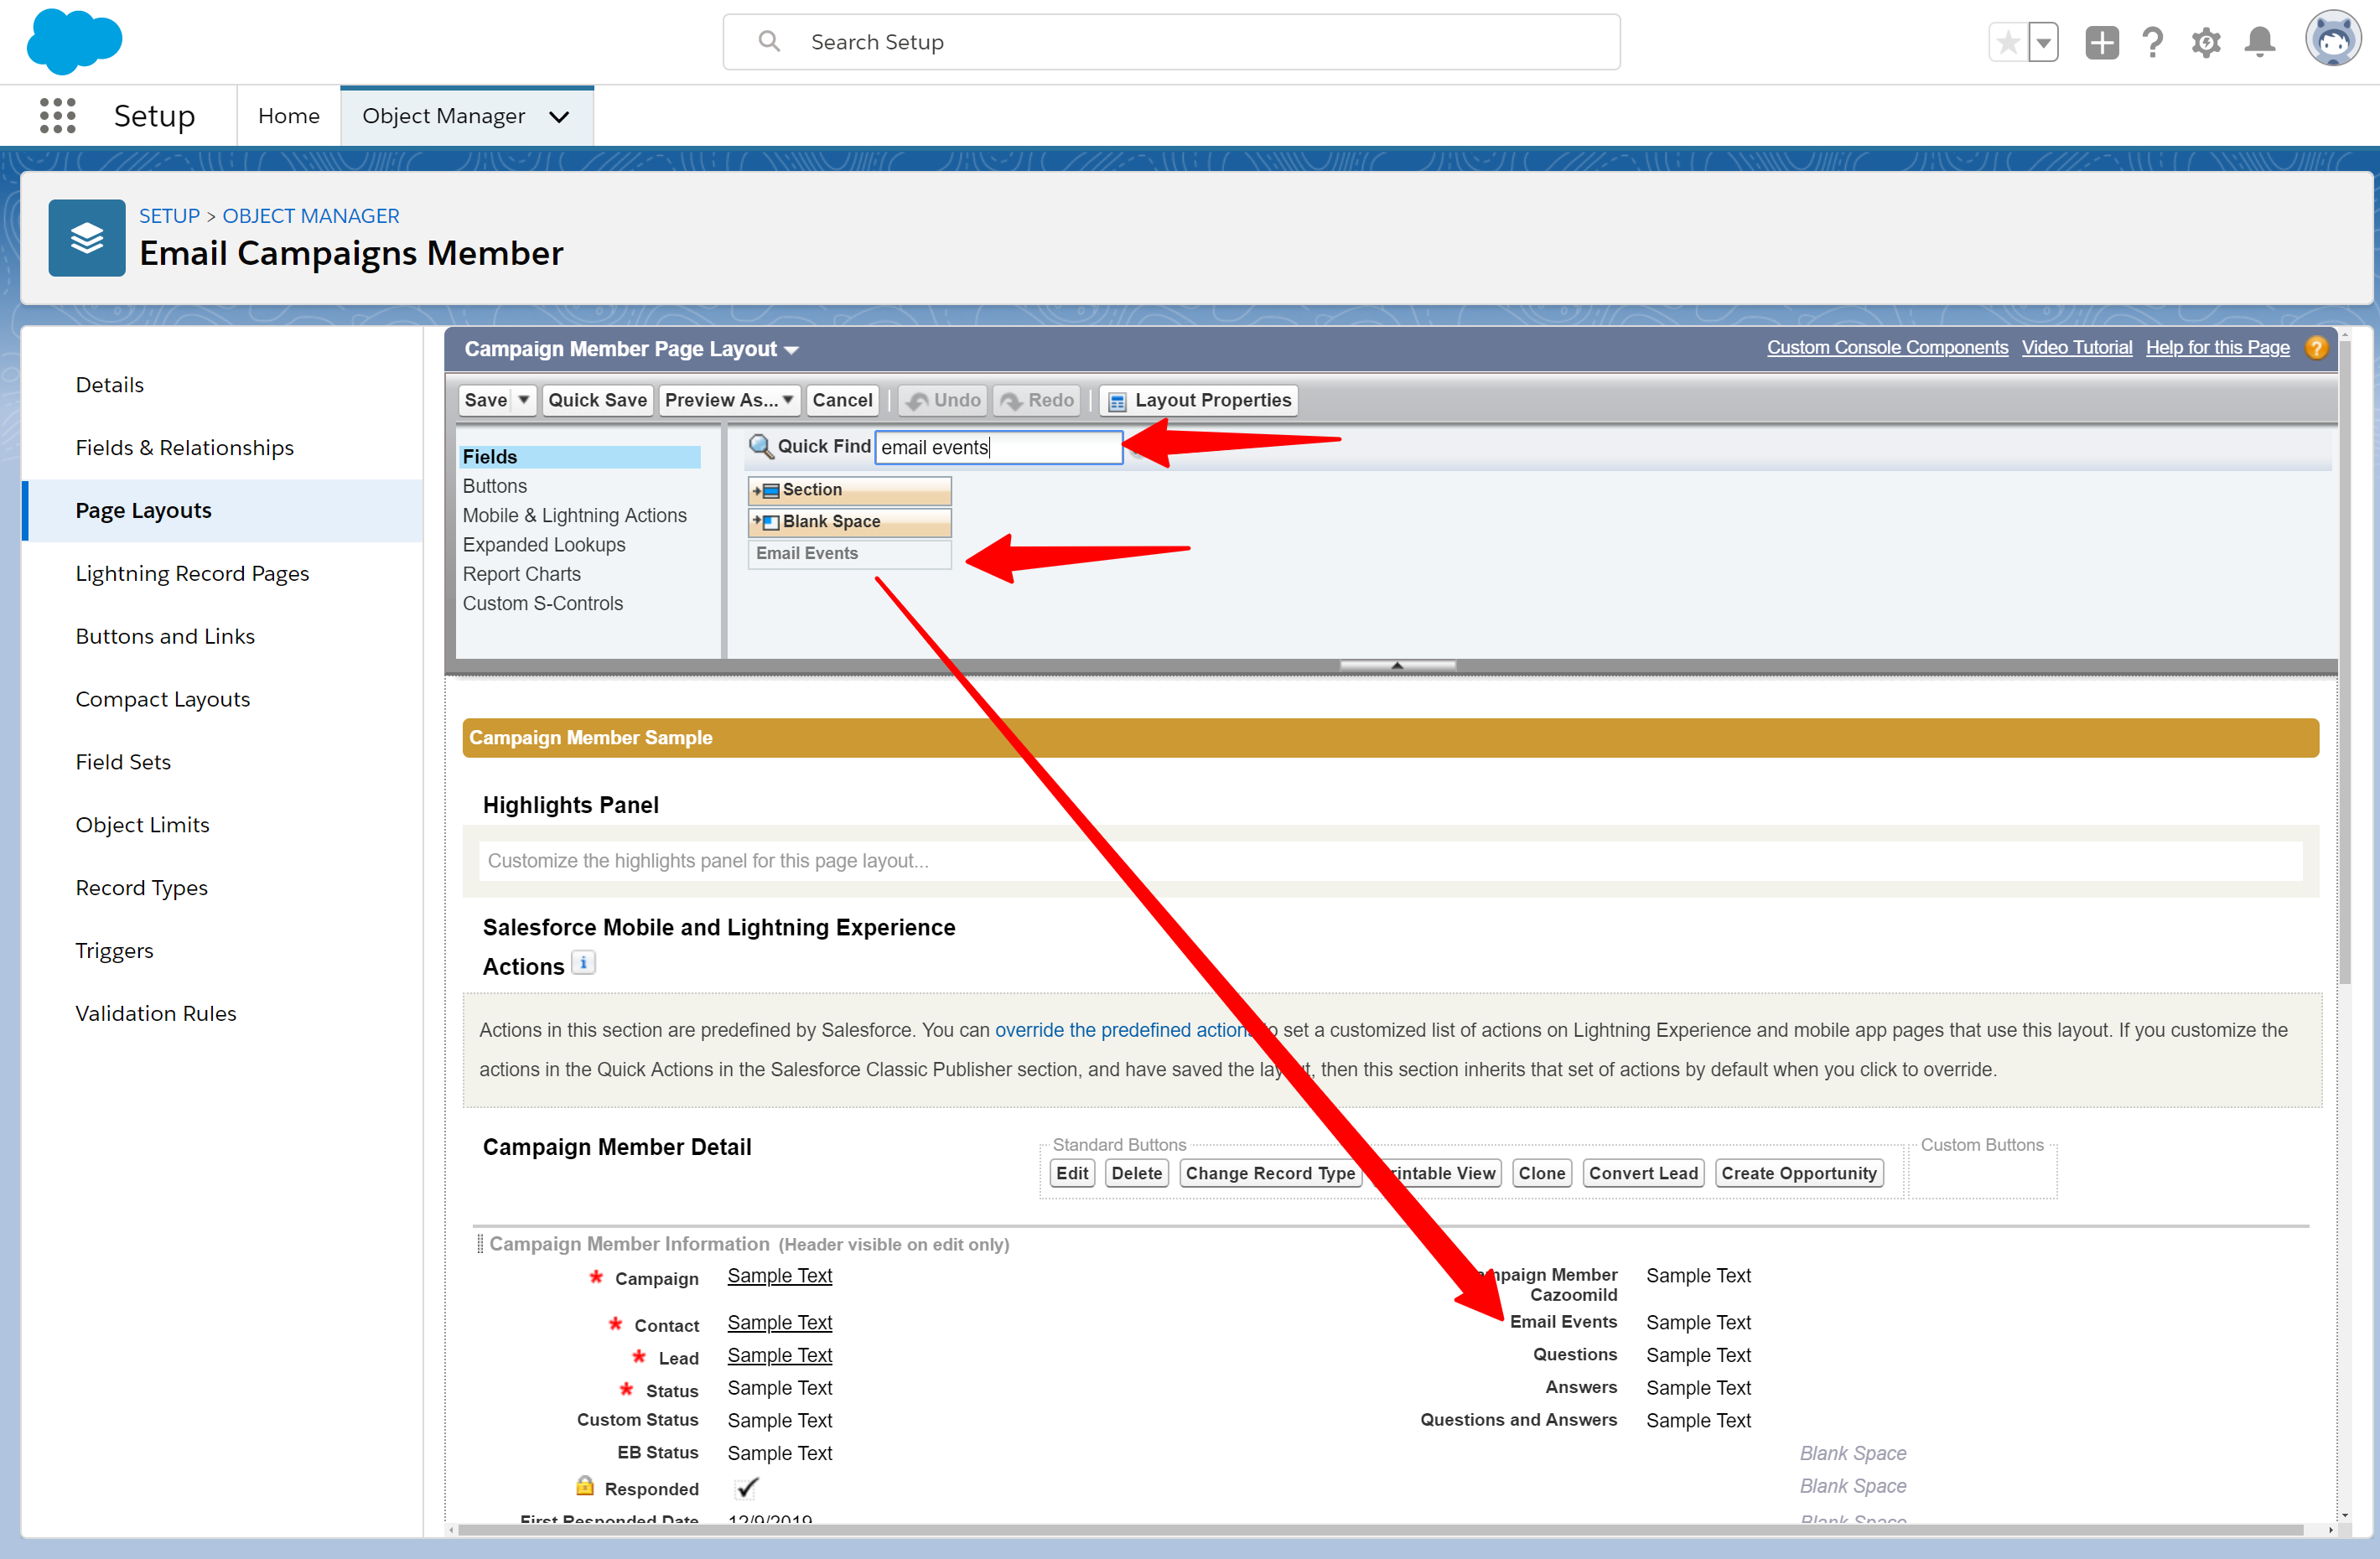Open Lightning Record Pages in sidebar
This screenshot has width=2380, height=1559.
(x=193, y=574)
